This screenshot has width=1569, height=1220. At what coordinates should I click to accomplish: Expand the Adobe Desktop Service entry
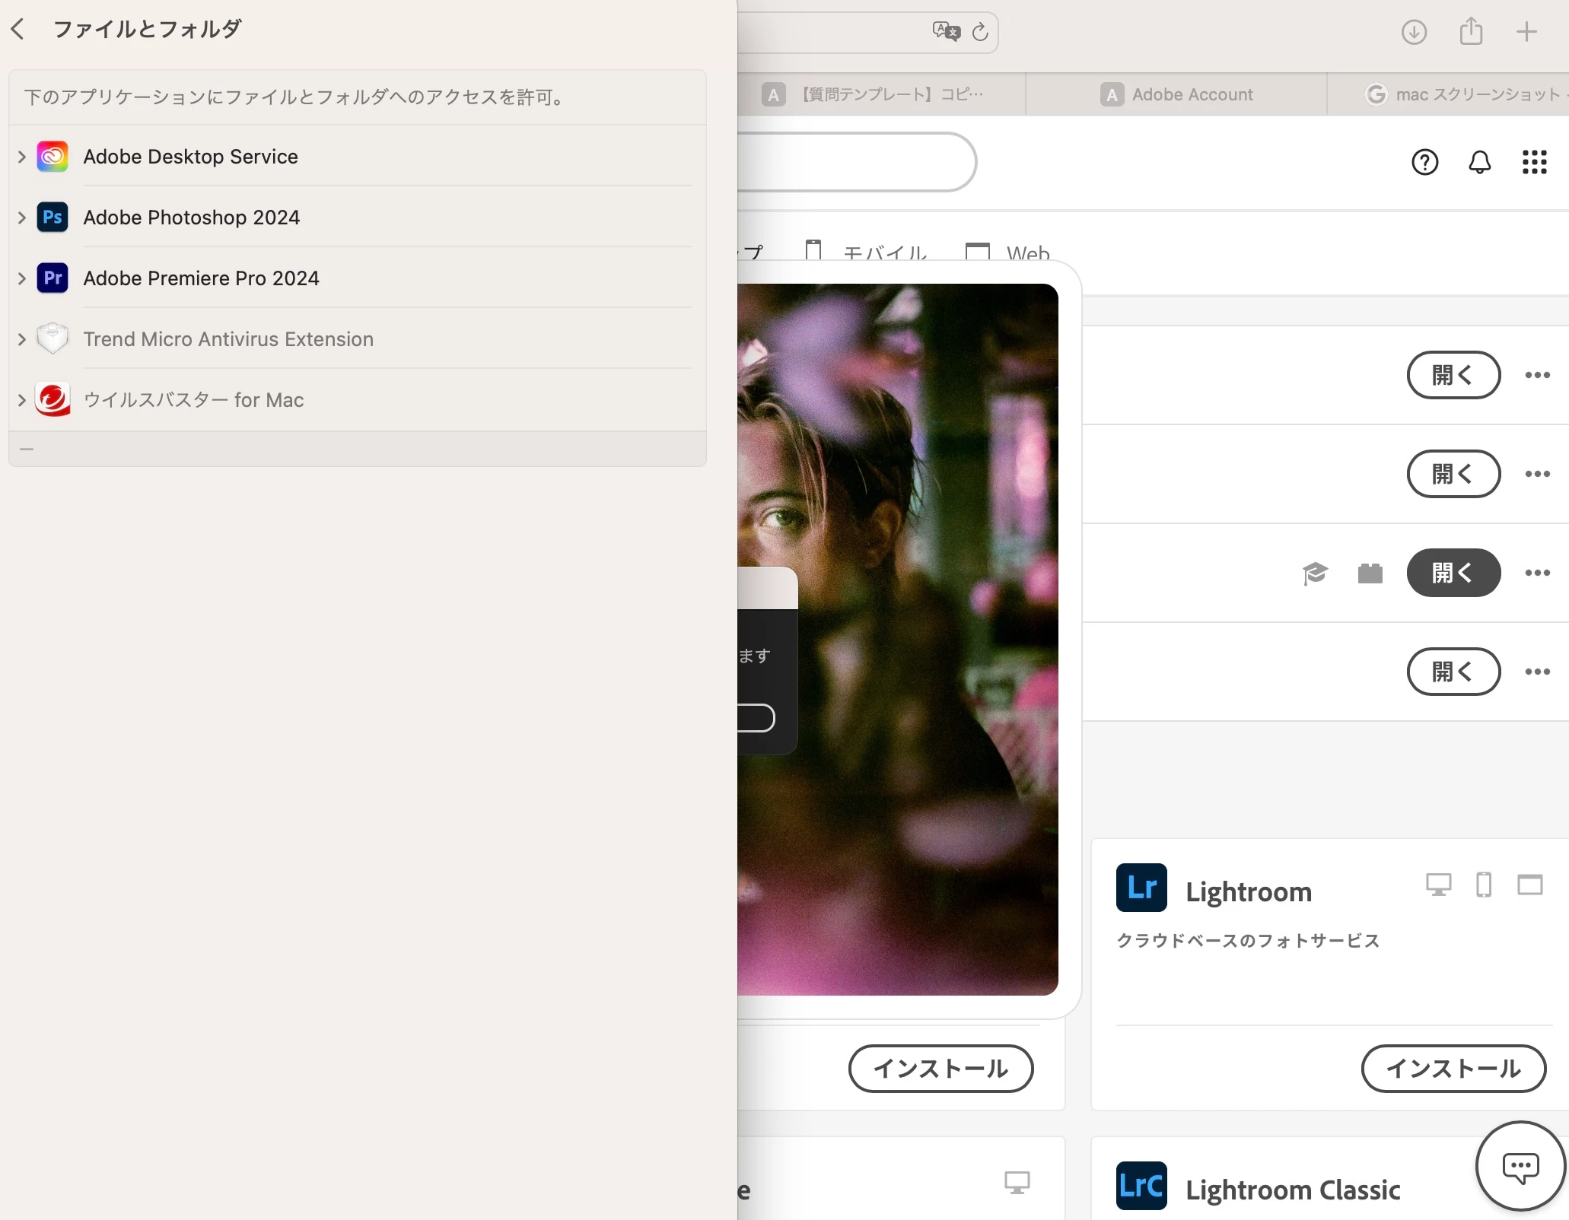22,157
